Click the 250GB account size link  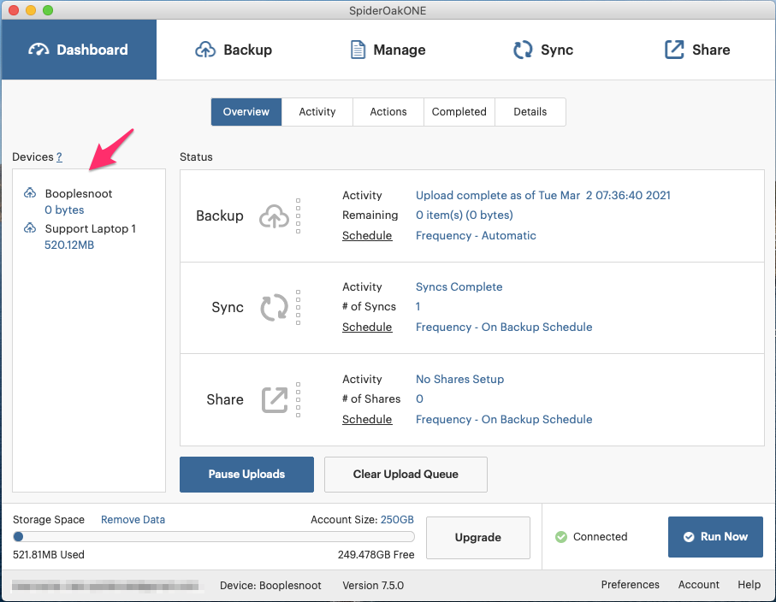[397, 519]
